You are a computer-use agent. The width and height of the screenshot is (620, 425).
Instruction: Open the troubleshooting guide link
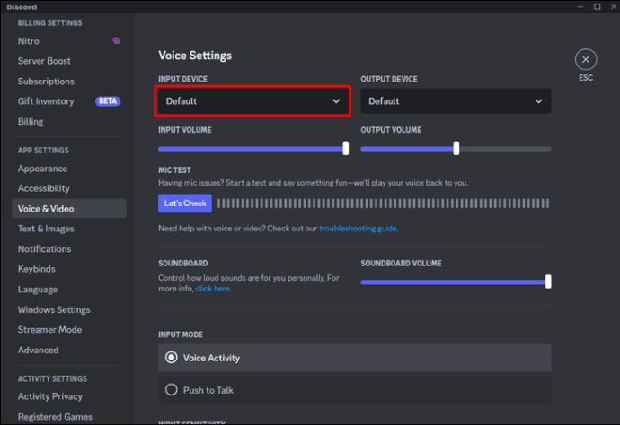click(358, 229)
